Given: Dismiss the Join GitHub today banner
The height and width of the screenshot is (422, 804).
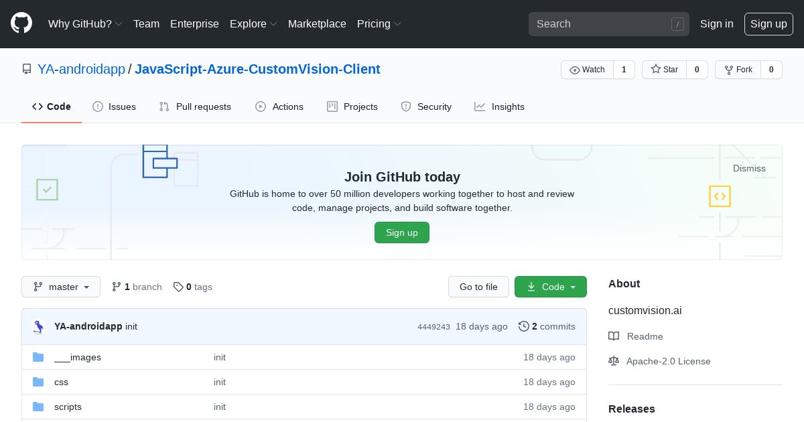Looking at the screenshot, I should pyautogui.click(x=749, y=168).
